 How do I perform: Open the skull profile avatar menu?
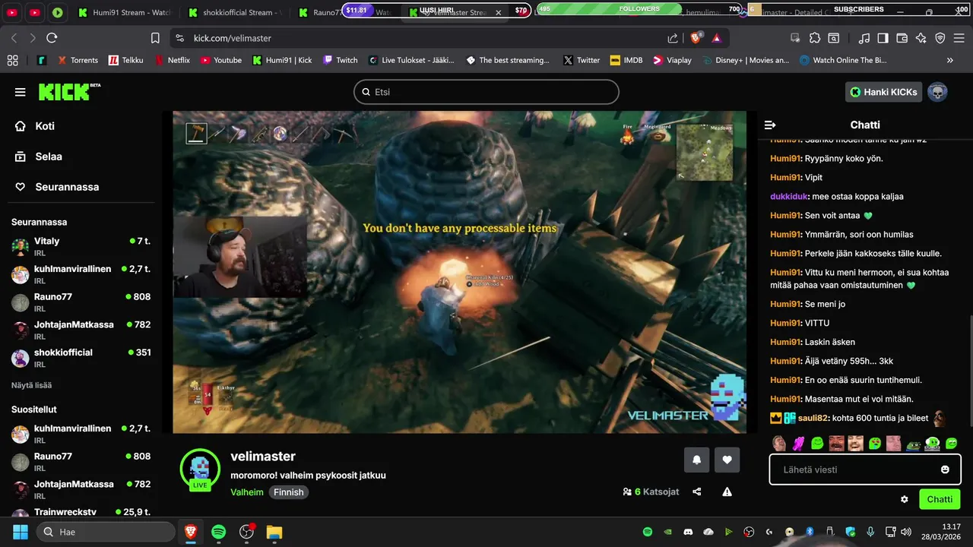[x=937, y=92]
